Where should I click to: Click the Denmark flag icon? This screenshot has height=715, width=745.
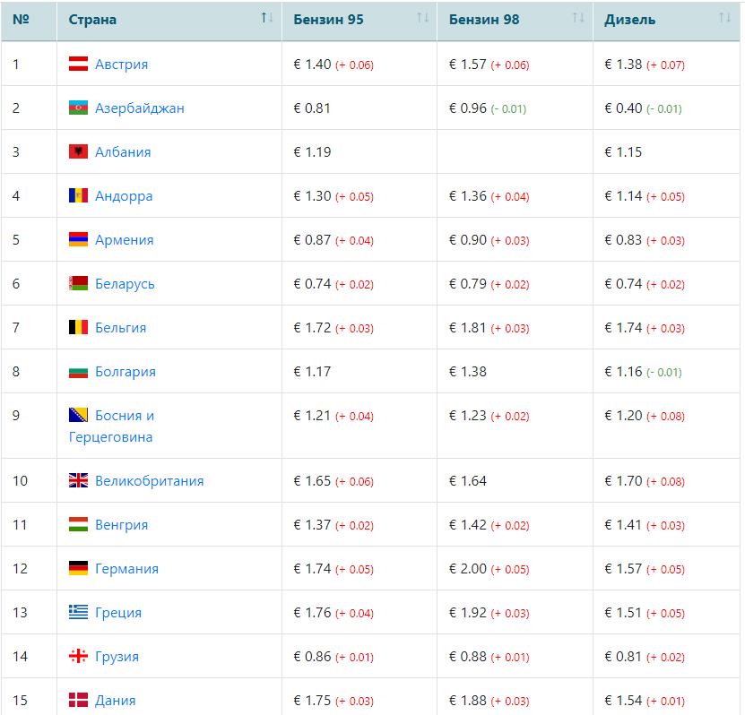click(78, 700)
